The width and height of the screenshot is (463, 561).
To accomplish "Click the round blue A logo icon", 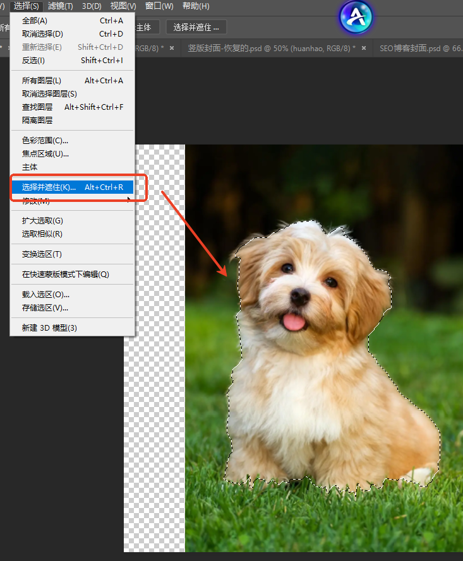I will (x=356, y=16).
